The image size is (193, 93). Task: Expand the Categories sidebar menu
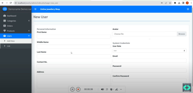[16, 21]
